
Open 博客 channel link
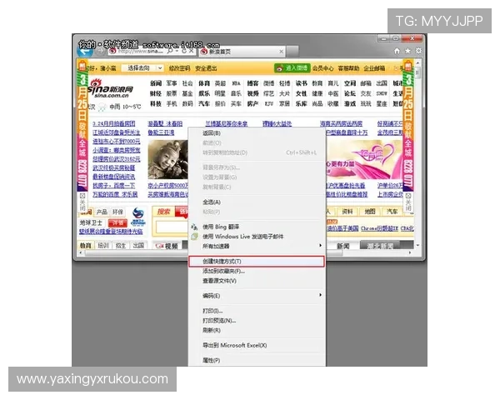coord(252,83)
